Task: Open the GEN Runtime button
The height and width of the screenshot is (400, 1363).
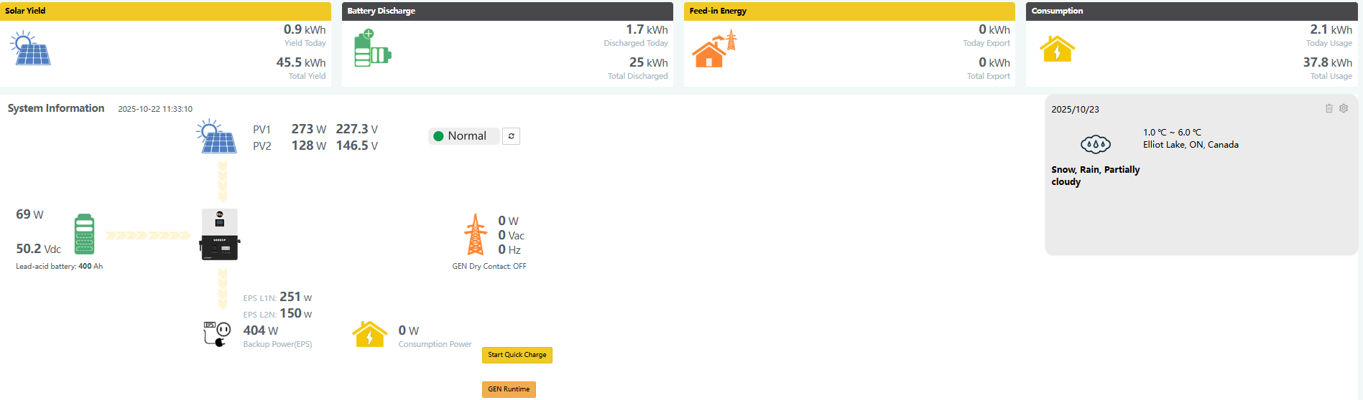Action: point(509,389)
